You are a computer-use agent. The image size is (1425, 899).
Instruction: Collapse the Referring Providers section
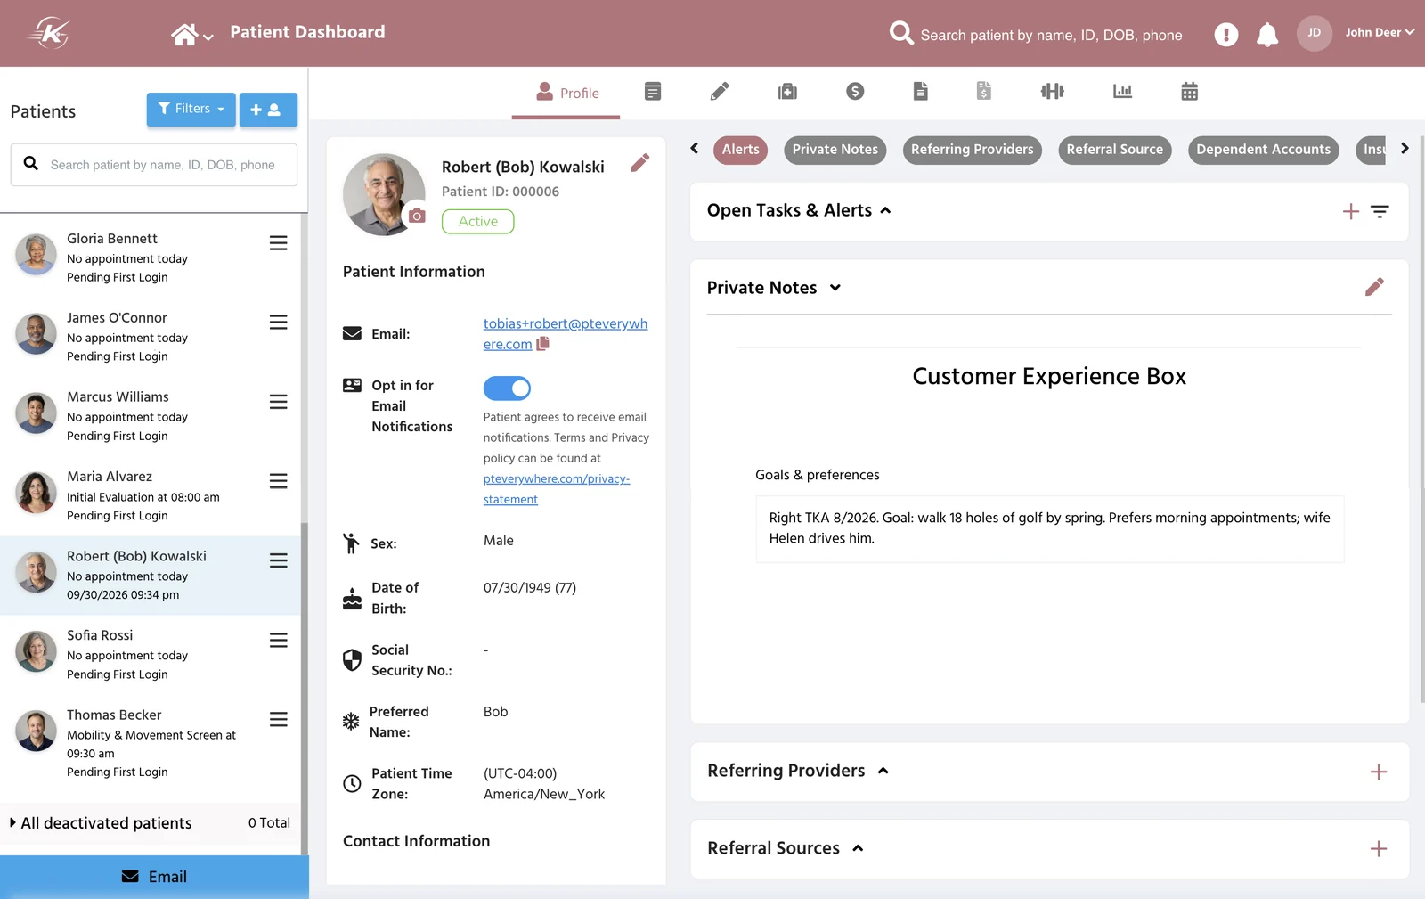tap(883, 771)
